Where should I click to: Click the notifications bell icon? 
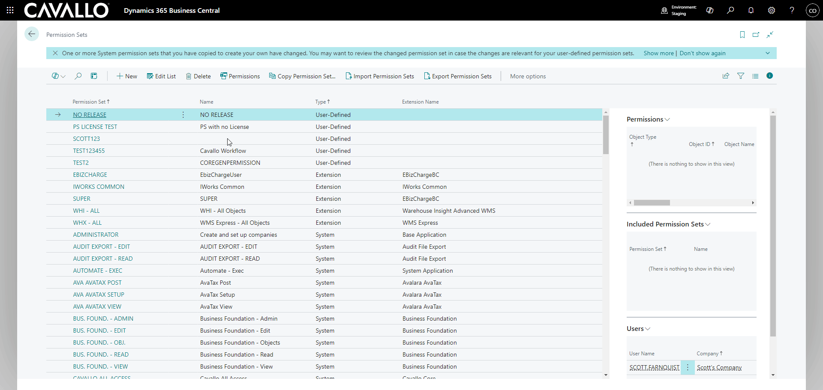tap(751, 10)
